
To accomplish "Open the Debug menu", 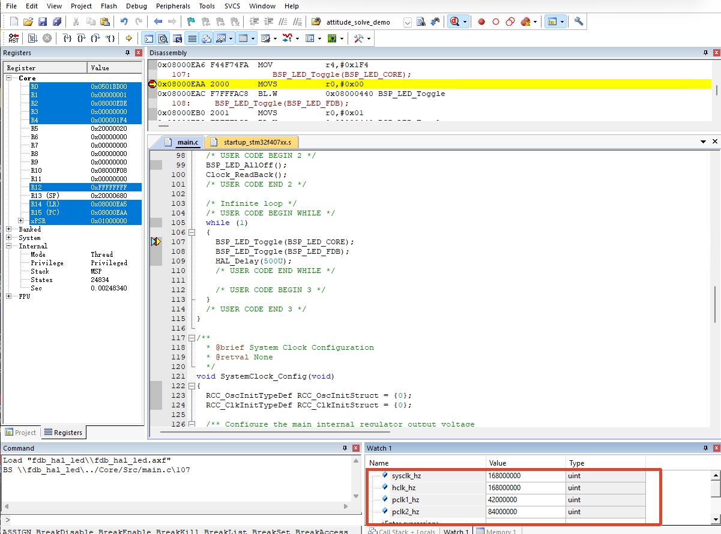I will pyautogui.click(x=136, y=6).
